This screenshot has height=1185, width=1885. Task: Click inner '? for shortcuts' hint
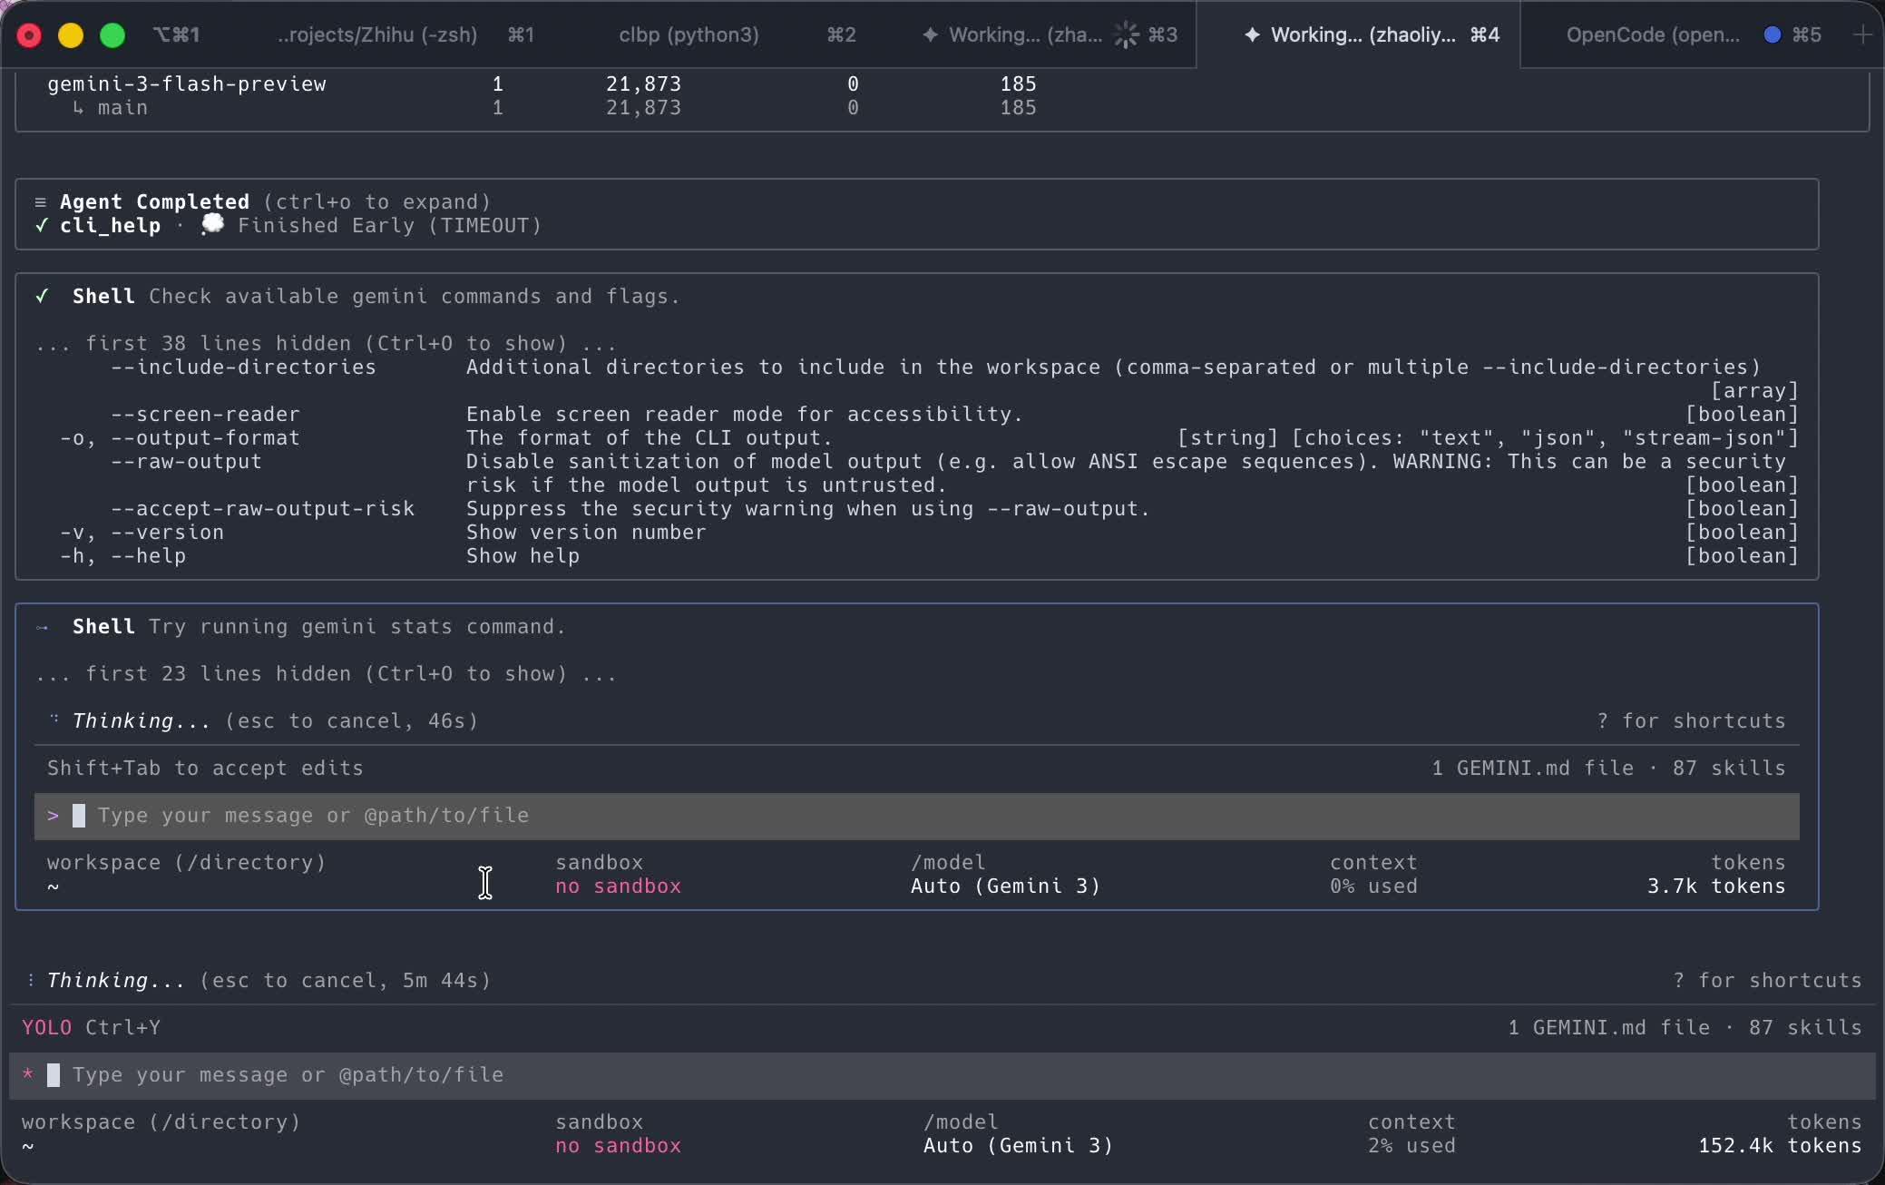1691,720
